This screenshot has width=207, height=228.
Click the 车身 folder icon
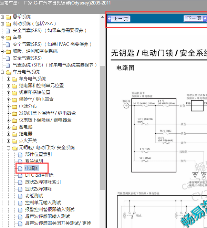pyautogui.click(x=8, y=38)
